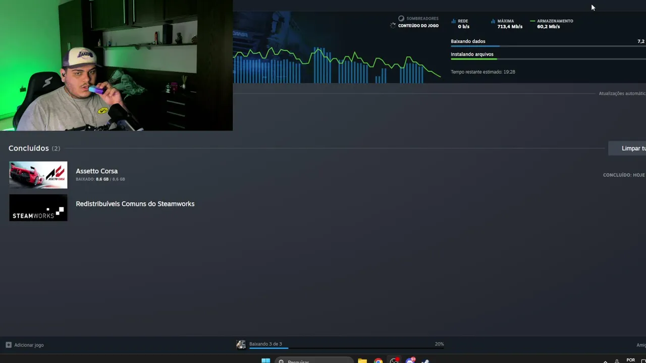The image size is (646, 363).
Task: Open the Assetto Corsa cover thumbnail
Action: pos(38,175)
